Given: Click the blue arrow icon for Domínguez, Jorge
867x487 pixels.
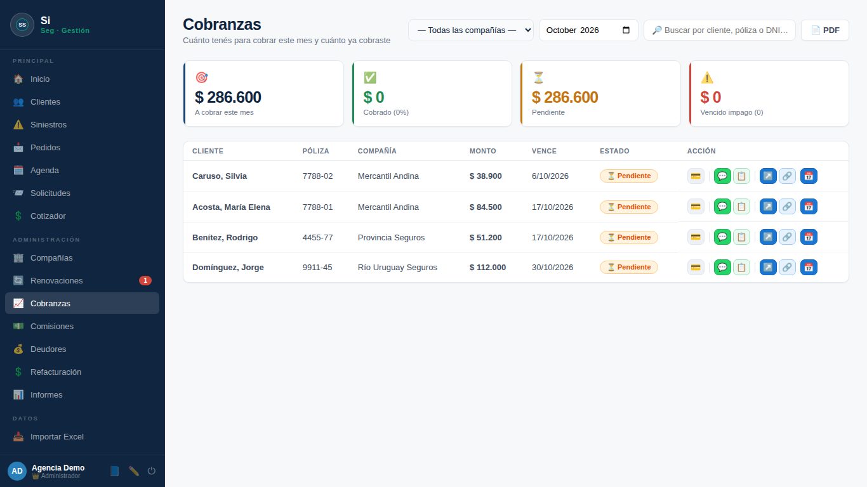Looking at the screenshot, I should (x=768, y=267).
